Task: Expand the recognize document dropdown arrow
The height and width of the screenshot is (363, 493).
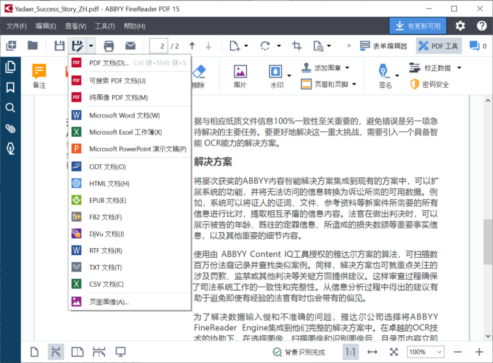Action: 329,46
